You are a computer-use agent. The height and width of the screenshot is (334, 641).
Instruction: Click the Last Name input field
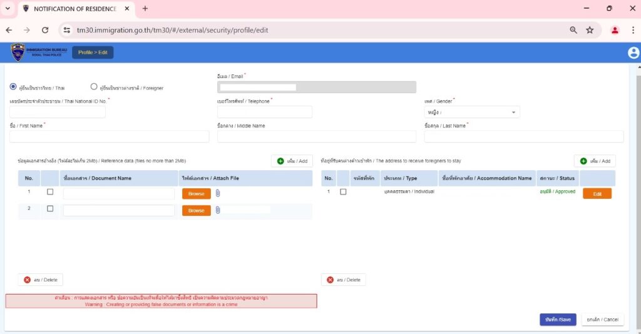coord(524,136)
